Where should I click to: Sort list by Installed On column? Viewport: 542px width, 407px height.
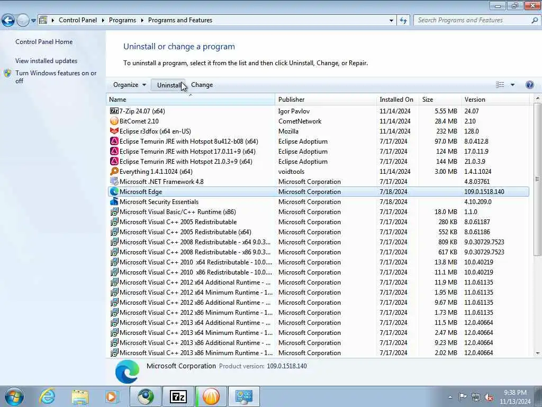[398, 99]
